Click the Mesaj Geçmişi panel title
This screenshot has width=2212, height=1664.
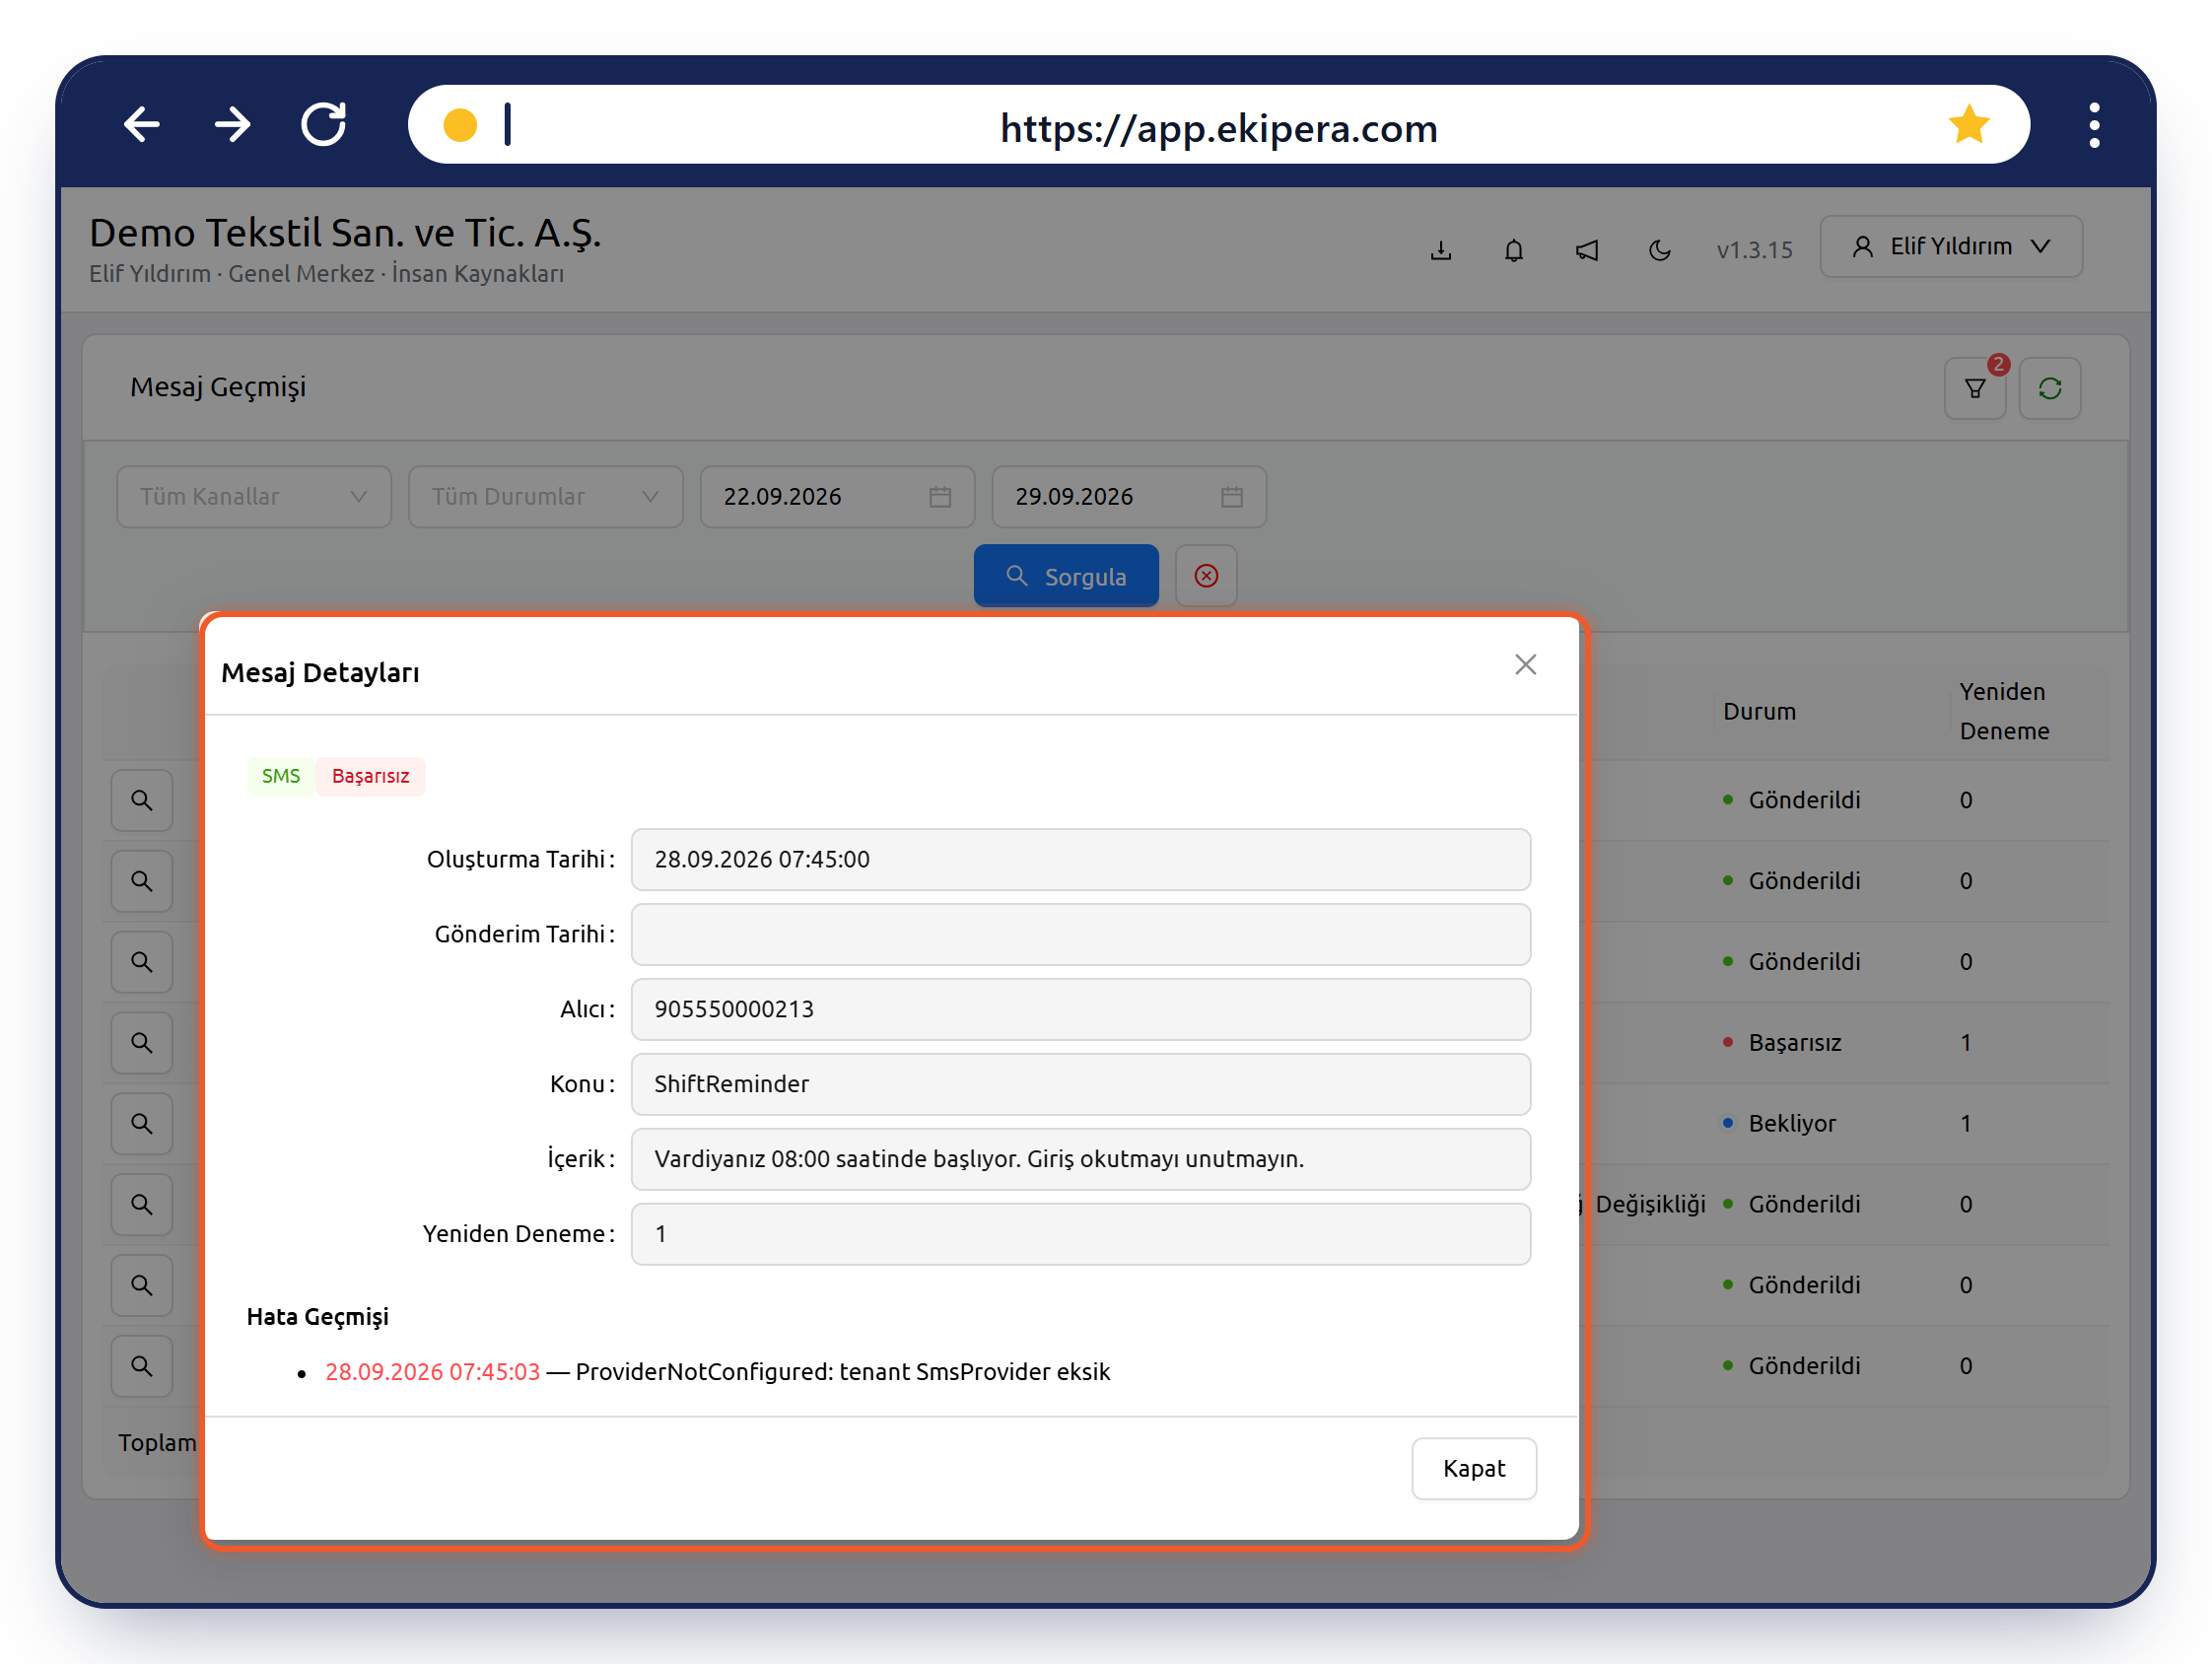[x=218, y=387]
